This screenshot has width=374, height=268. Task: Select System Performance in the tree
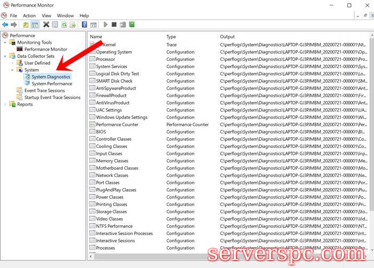coord(51,84)
